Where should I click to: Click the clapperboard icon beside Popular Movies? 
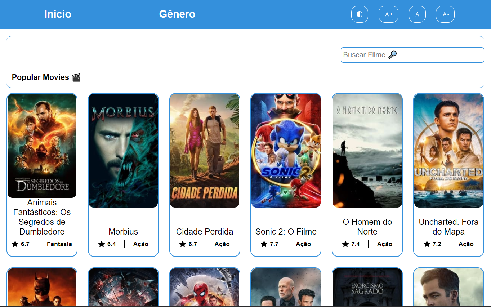(76, 77)
